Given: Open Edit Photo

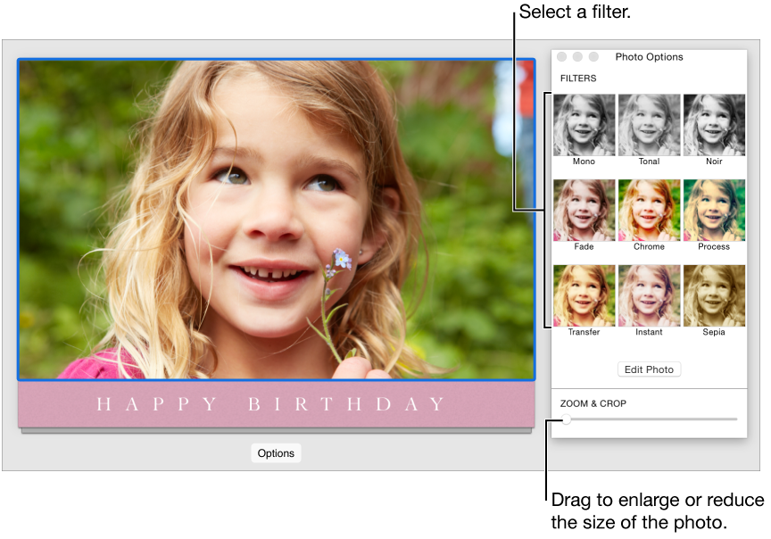Looking at the screenshot, I should pos(649,369).
